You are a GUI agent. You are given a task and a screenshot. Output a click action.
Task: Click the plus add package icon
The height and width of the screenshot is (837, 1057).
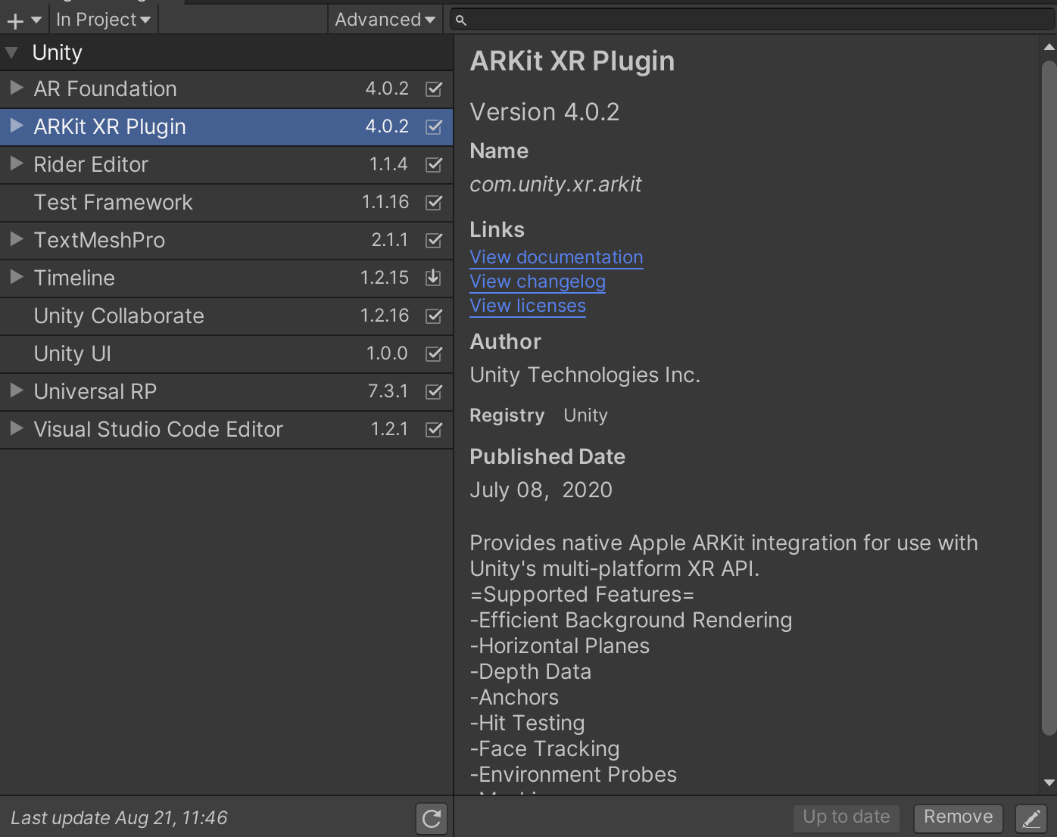click(x=15, y=20)
